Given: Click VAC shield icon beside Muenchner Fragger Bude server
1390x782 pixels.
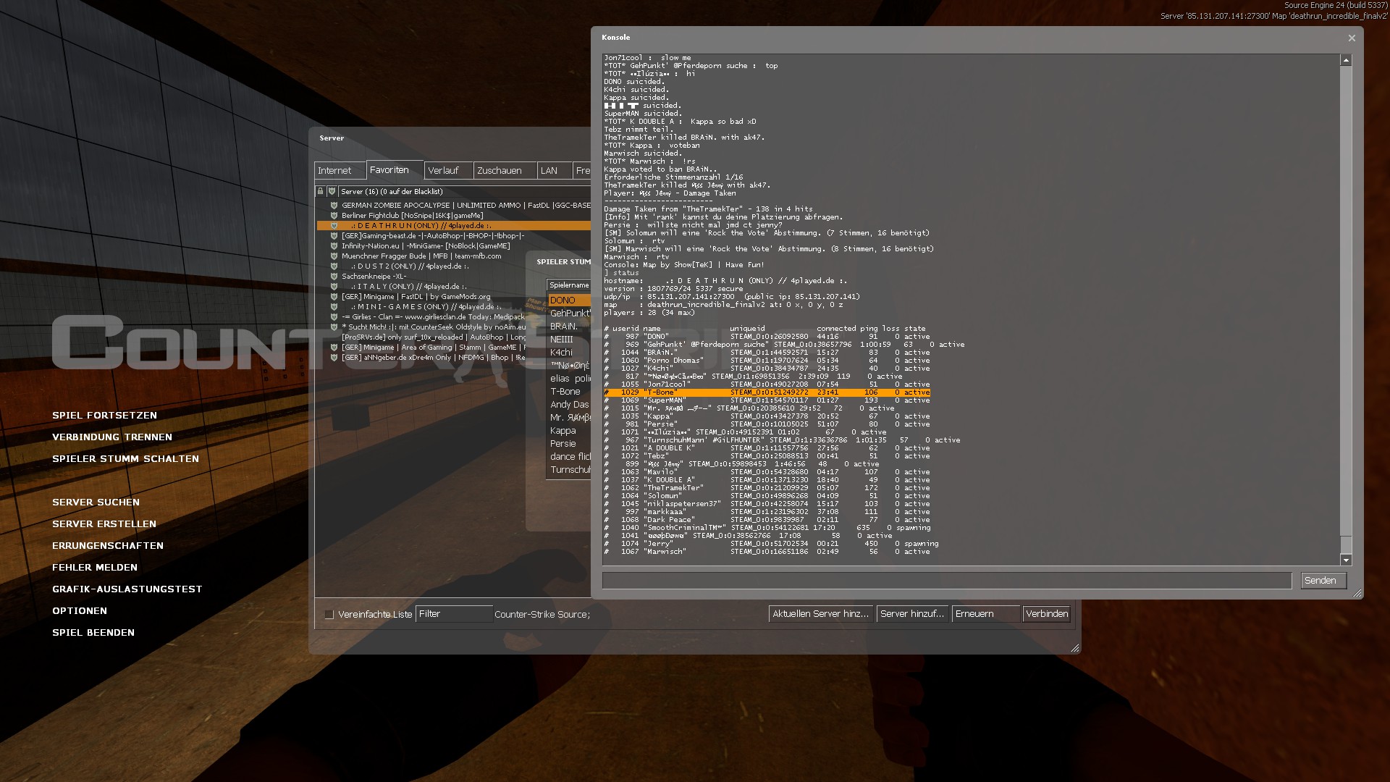Looking at the screenshot, I should [334, 256].
